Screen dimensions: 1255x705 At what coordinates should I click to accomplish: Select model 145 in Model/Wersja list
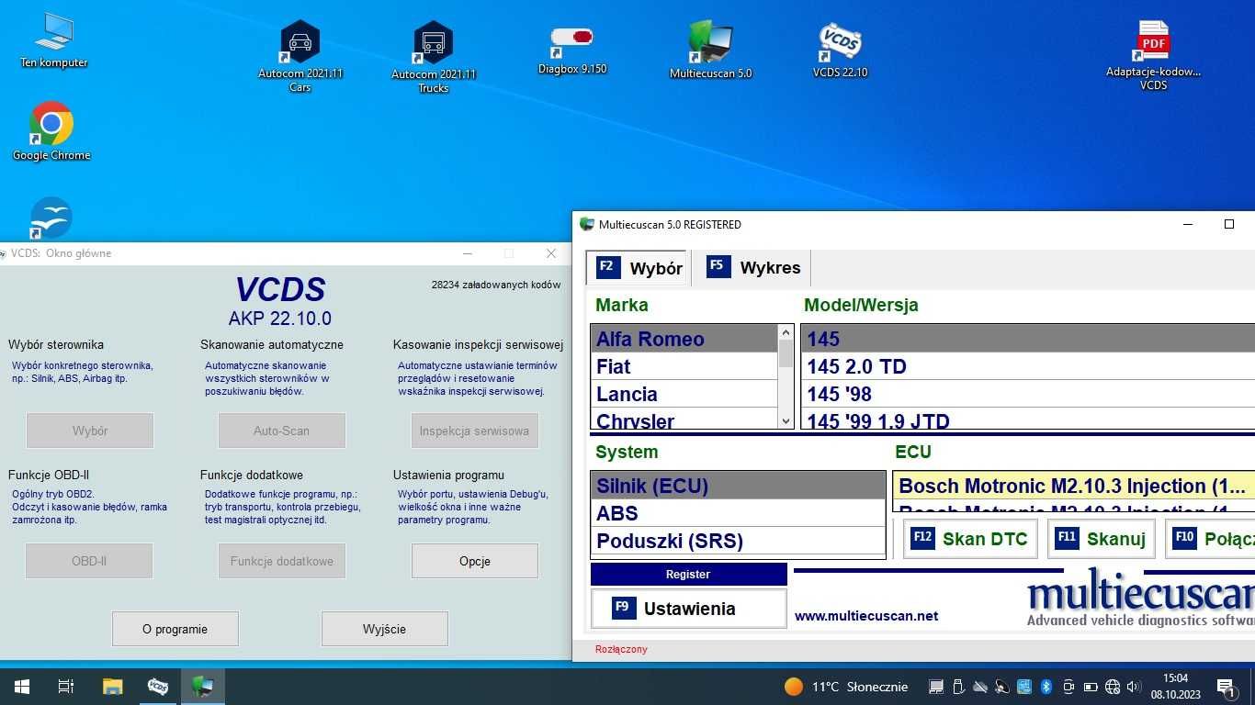(x=1028, y=339)
